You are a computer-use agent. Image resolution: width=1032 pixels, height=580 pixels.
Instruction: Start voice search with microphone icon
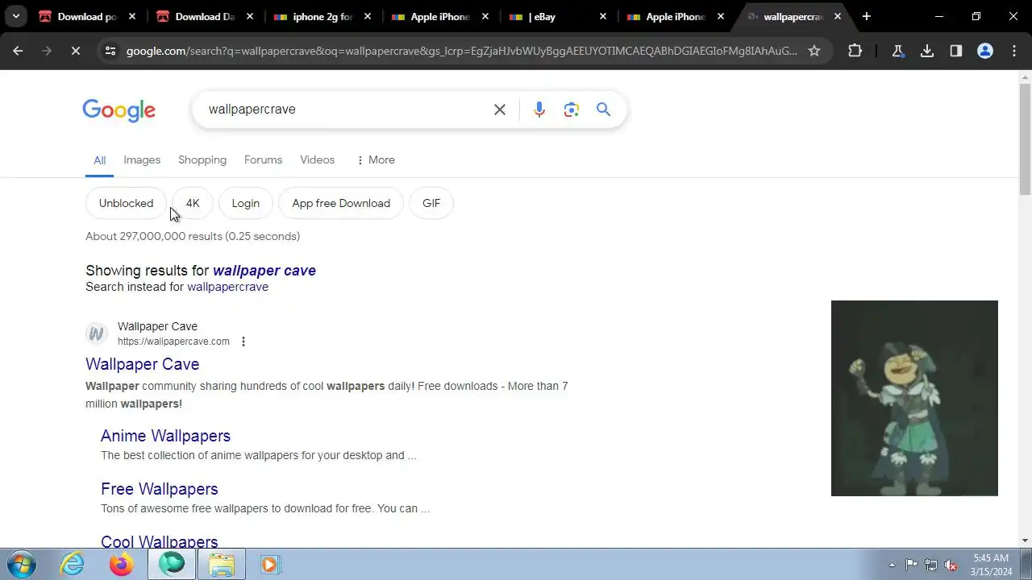pos(539,110)
